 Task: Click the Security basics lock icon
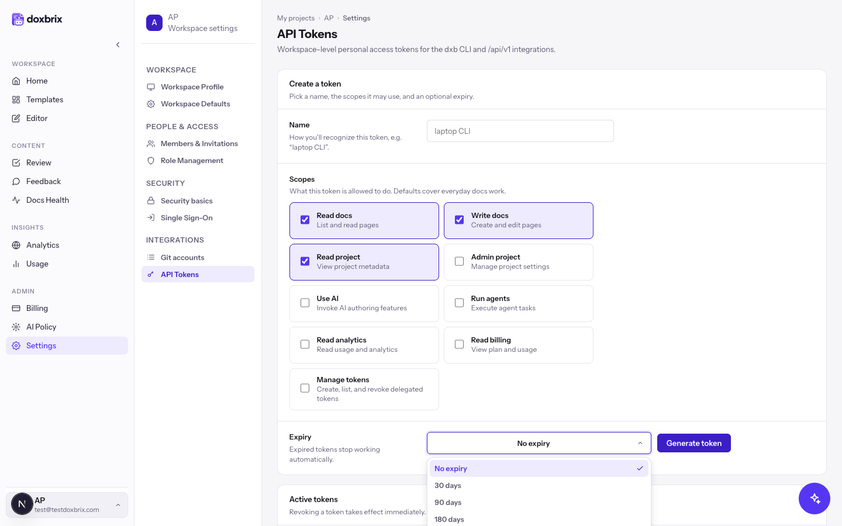151,200
